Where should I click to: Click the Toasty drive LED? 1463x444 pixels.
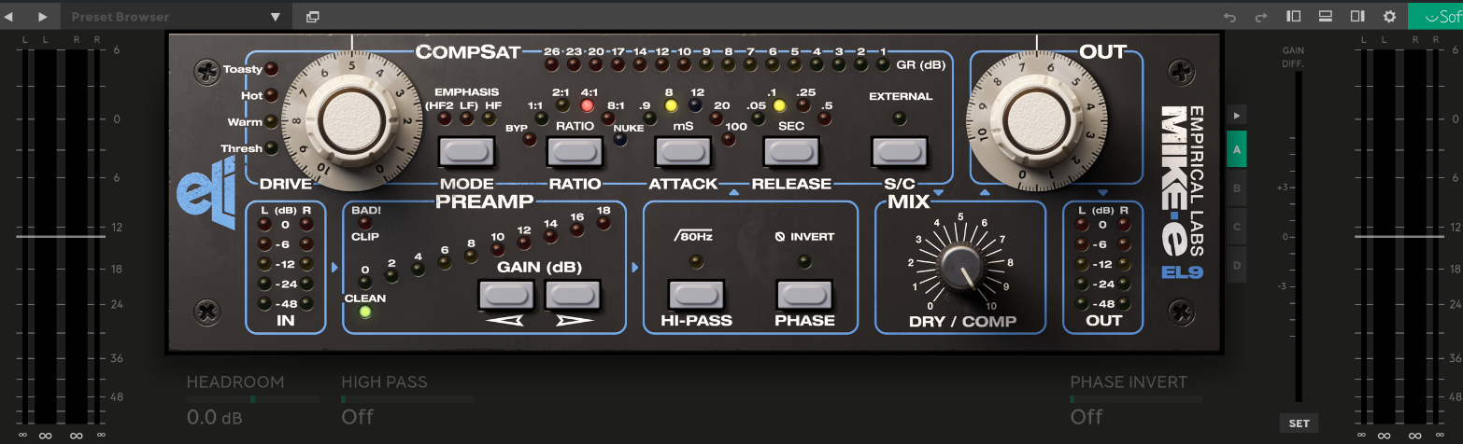[272, 69]
